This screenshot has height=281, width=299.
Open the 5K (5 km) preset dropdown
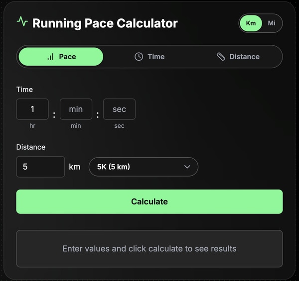[x=143, y=167]
